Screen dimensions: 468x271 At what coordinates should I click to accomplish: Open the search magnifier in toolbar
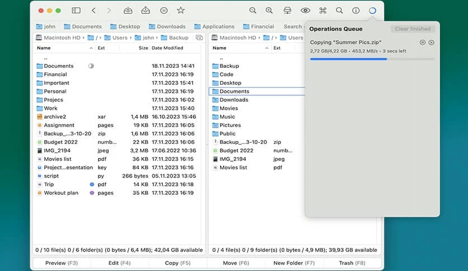tap(339, 10)
